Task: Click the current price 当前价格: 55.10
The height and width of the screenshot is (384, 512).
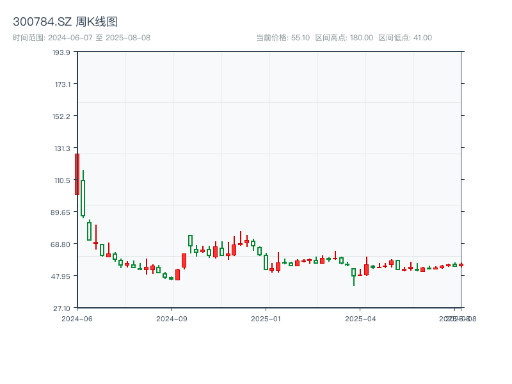Action: 283,38
